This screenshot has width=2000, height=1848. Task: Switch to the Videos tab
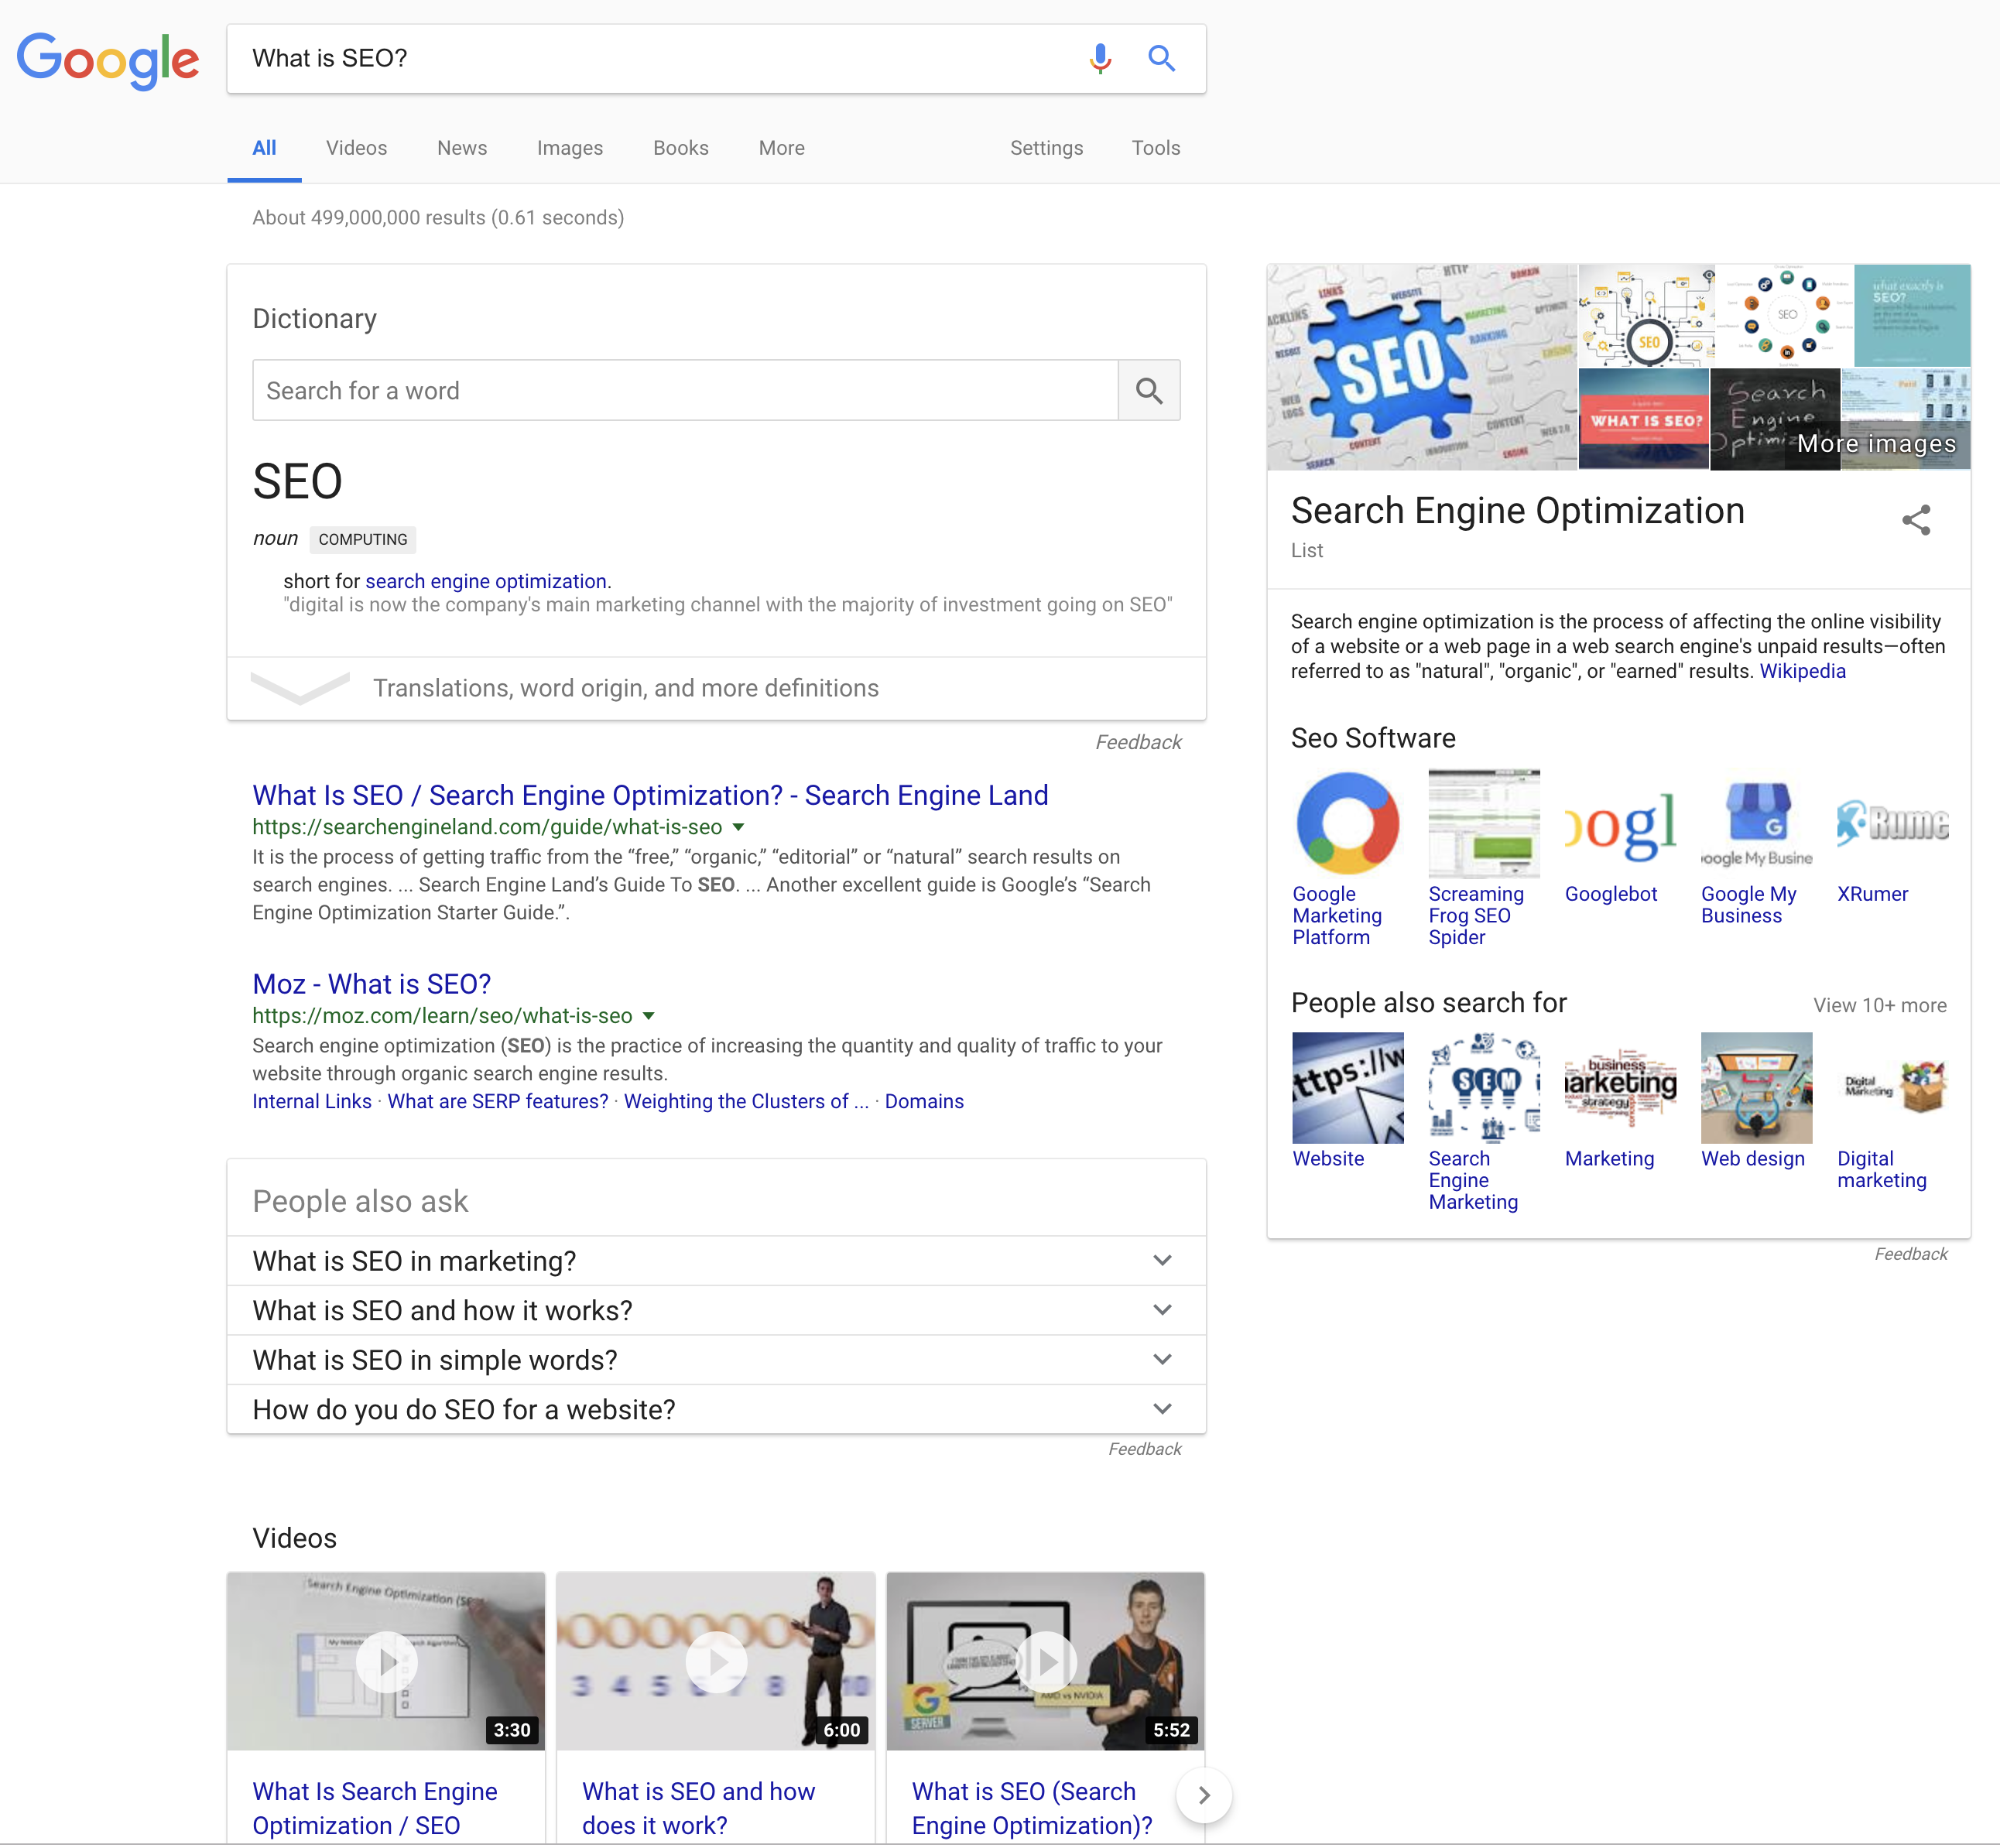coord(356,148)
